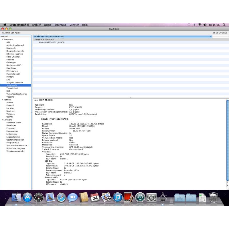
Task: Launch Photo Booth from the Dock
Action: click(129, 197)
